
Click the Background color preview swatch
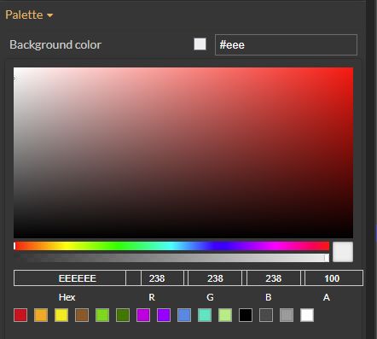point(200,44)
